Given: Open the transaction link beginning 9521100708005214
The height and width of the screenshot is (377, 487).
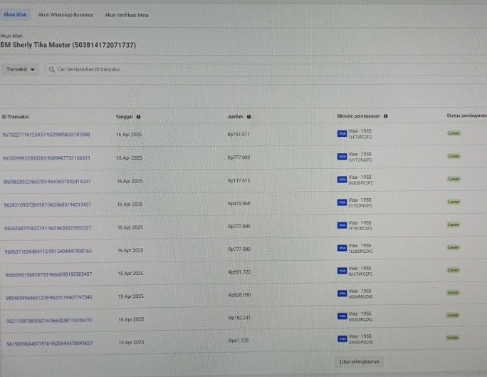Looking at the screenshot, I should click(48, 321).
